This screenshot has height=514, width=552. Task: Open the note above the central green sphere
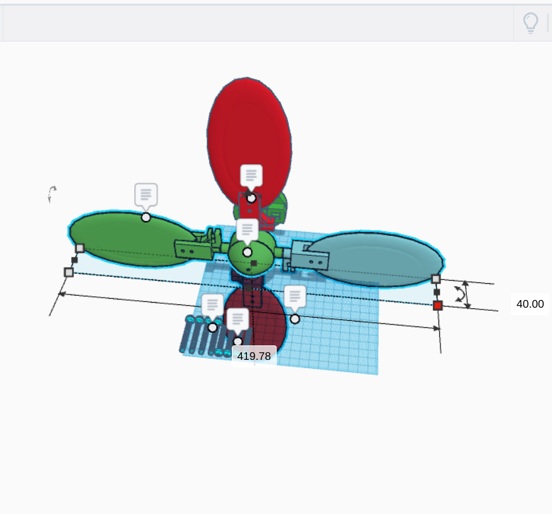tap(247, 230)
